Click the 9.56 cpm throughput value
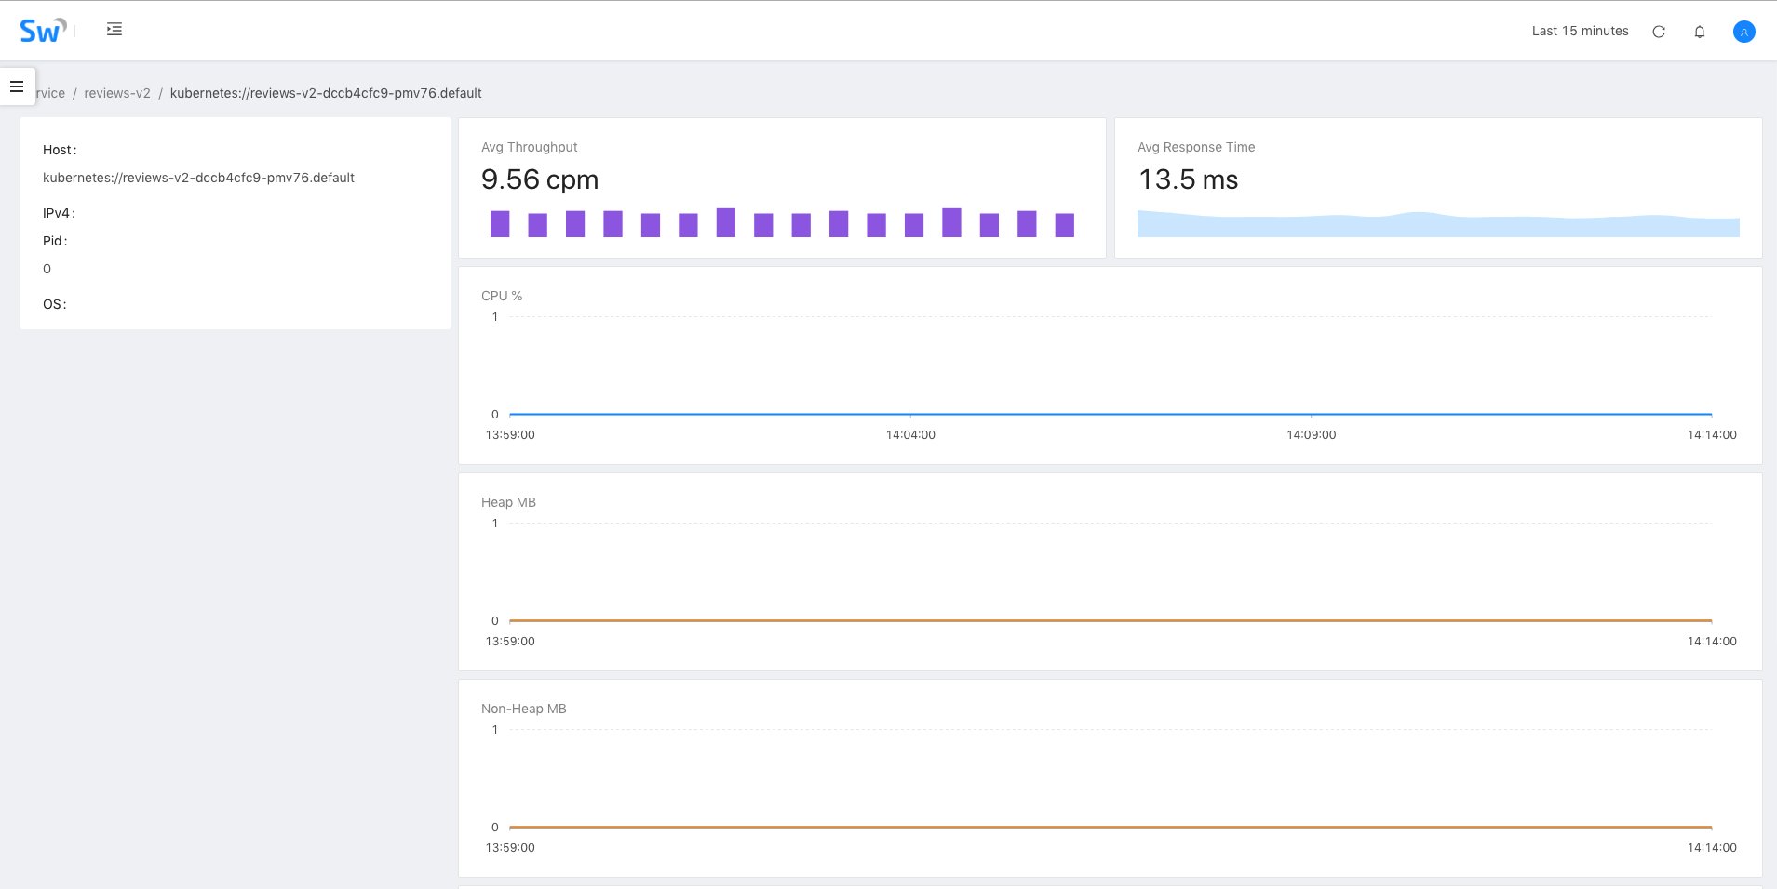 [x=540, y=179]
